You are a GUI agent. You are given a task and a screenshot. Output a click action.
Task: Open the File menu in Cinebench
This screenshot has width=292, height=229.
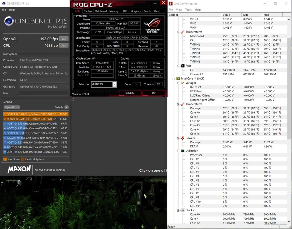[4, 10]
